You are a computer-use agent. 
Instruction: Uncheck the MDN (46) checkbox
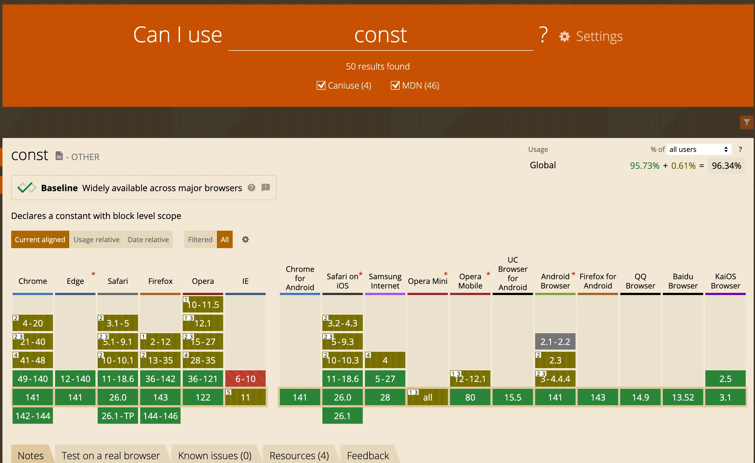[x=395, y=85]
